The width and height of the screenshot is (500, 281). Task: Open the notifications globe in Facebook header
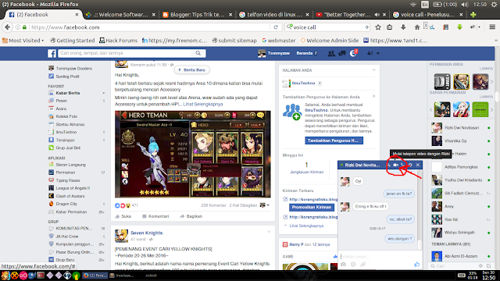click(x=353, y=53)
